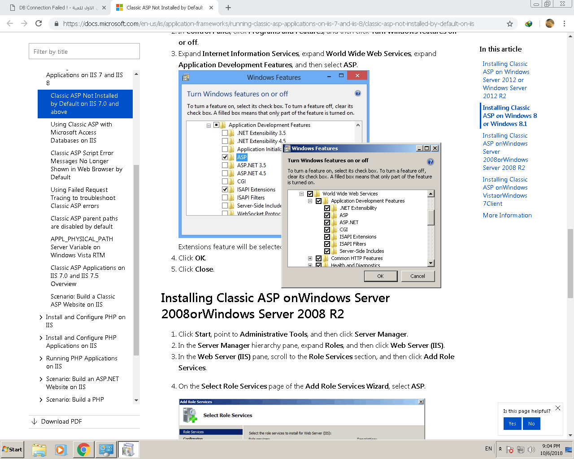The width and height of the screenshot is (574, 459).
Task: Close the DB Connection Failed tab
Action: pyautogui.click(x=104, y=8)
